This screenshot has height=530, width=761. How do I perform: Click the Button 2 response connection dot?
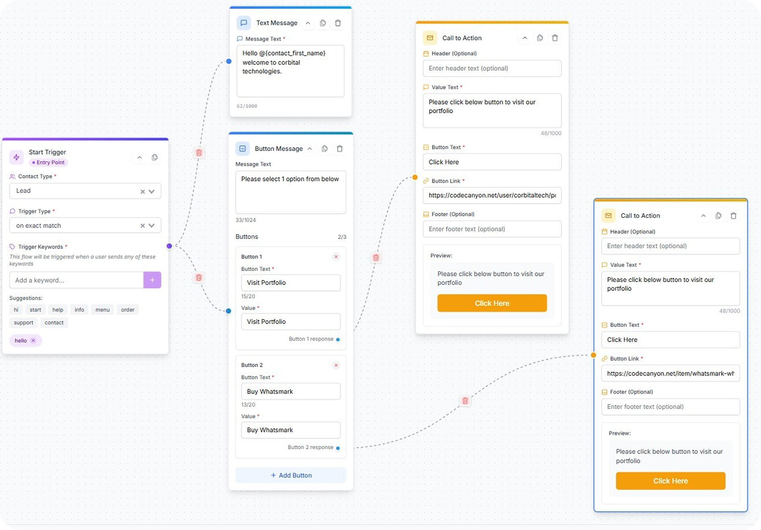click(338, 448)
